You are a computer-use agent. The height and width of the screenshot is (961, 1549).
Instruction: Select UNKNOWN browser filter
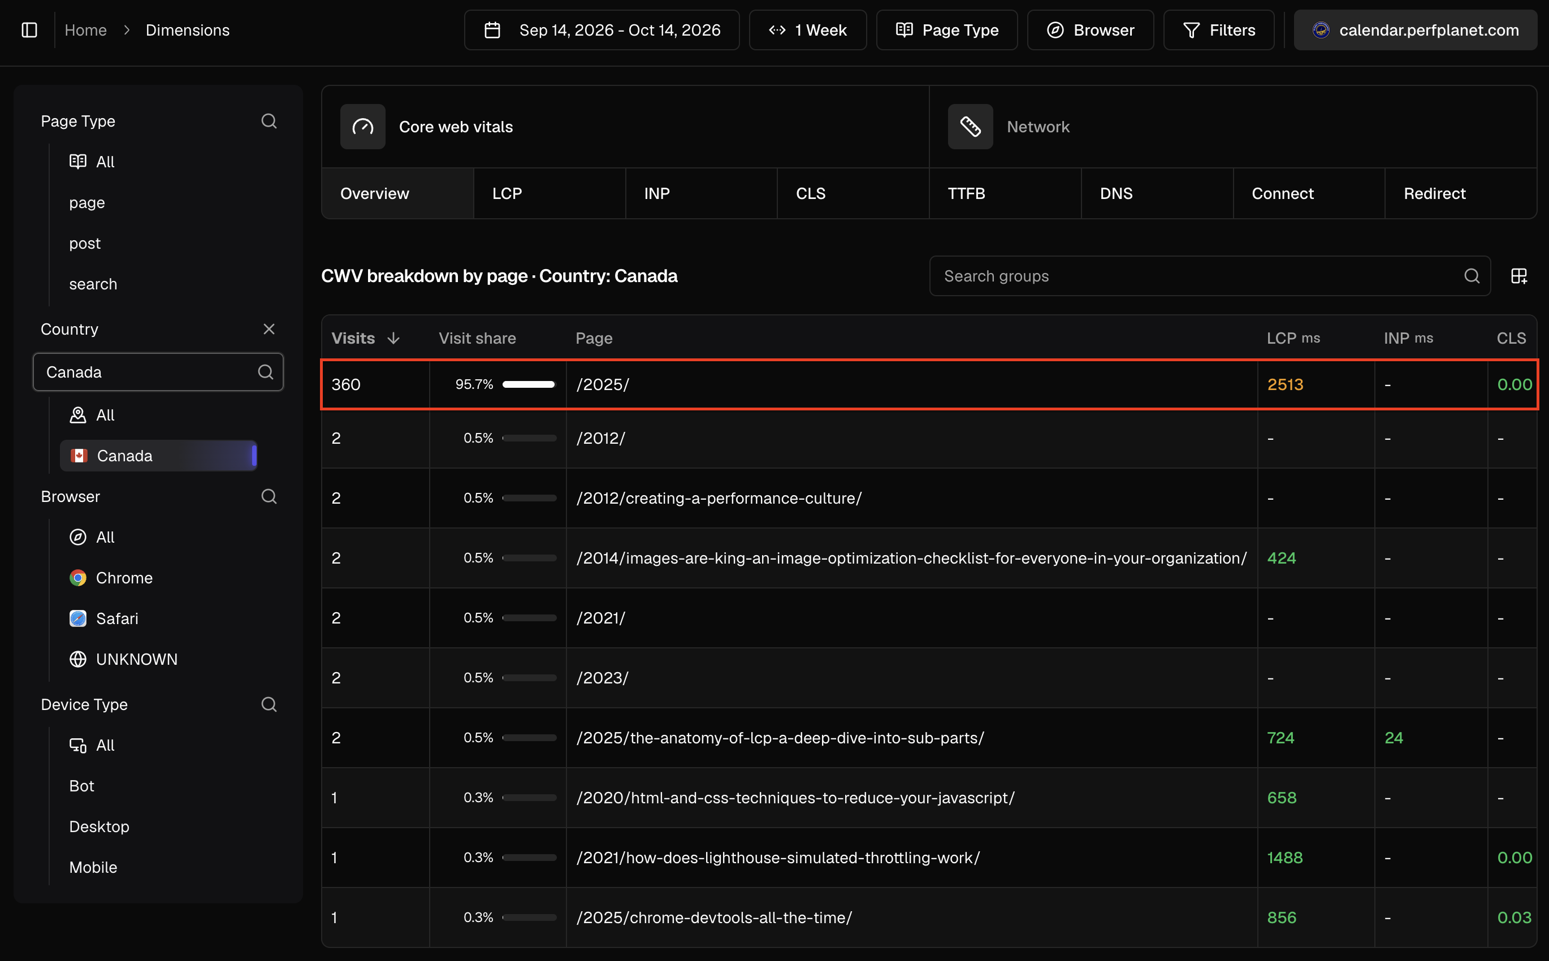pos(123,659)
